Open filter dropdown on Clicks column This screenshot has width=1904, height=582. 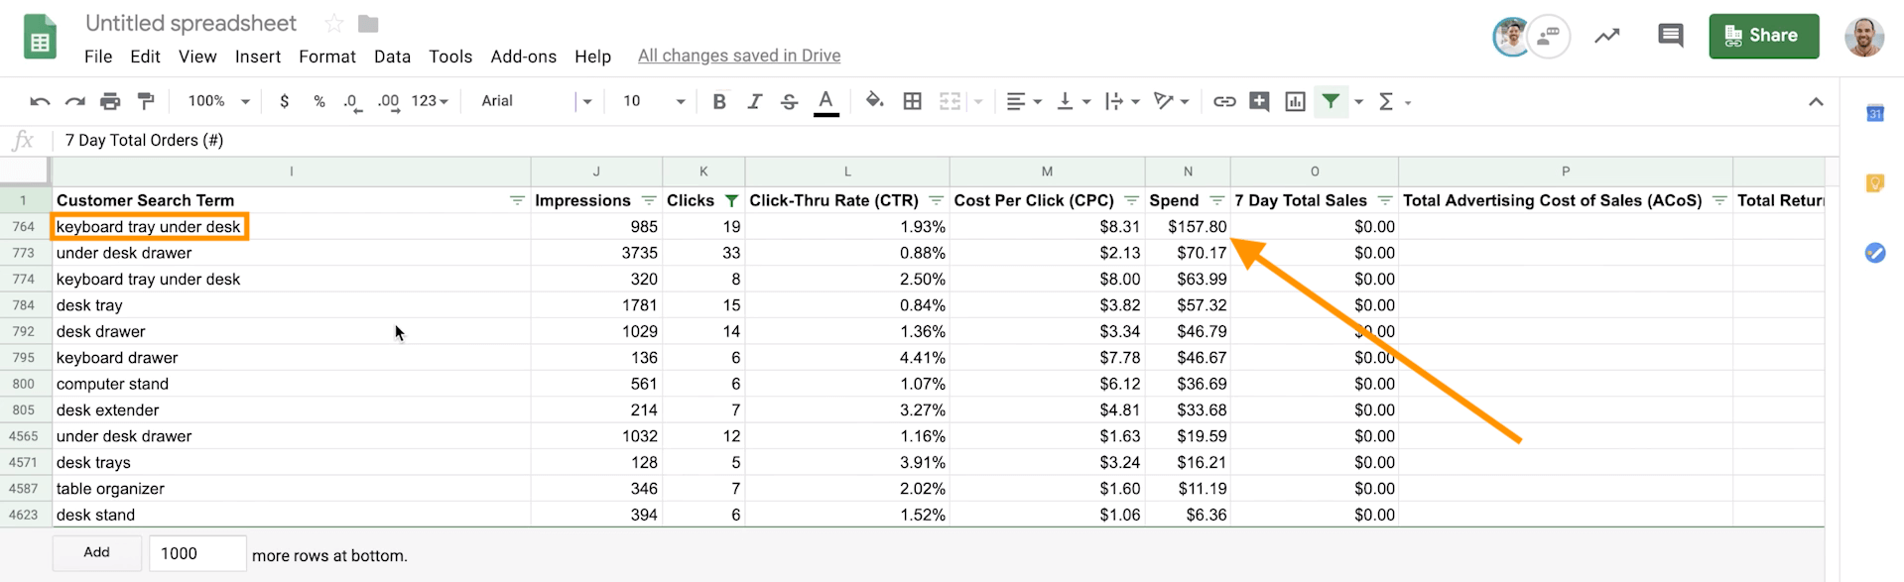tap(731, 201)
